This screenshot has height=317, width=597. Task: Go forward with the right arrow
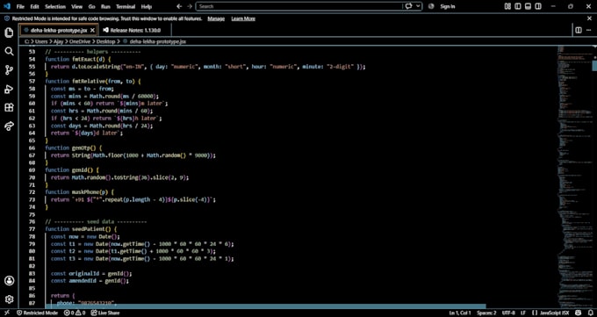190,6
